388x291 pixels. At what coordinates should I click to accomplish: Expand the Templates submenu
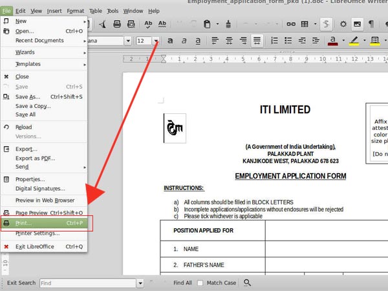[44, 64]
